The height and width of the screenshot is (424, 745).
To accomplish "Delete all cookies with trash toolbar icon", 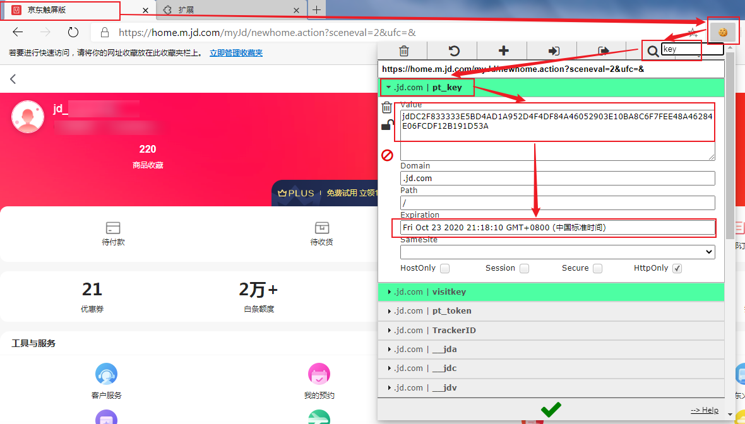I will (x=404, y=51).
